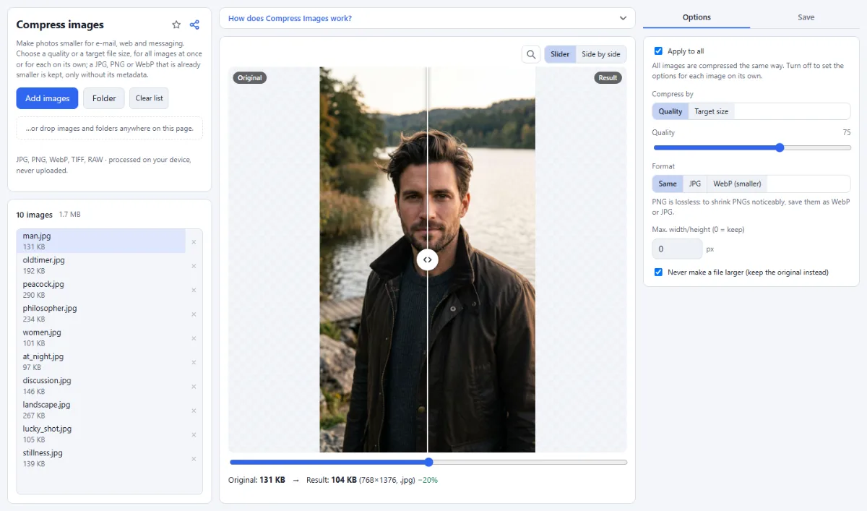The height and width of the screenshot is (511, 867).
Task: Choose the WebP (smaller) format option
Action: click(737, 184)
